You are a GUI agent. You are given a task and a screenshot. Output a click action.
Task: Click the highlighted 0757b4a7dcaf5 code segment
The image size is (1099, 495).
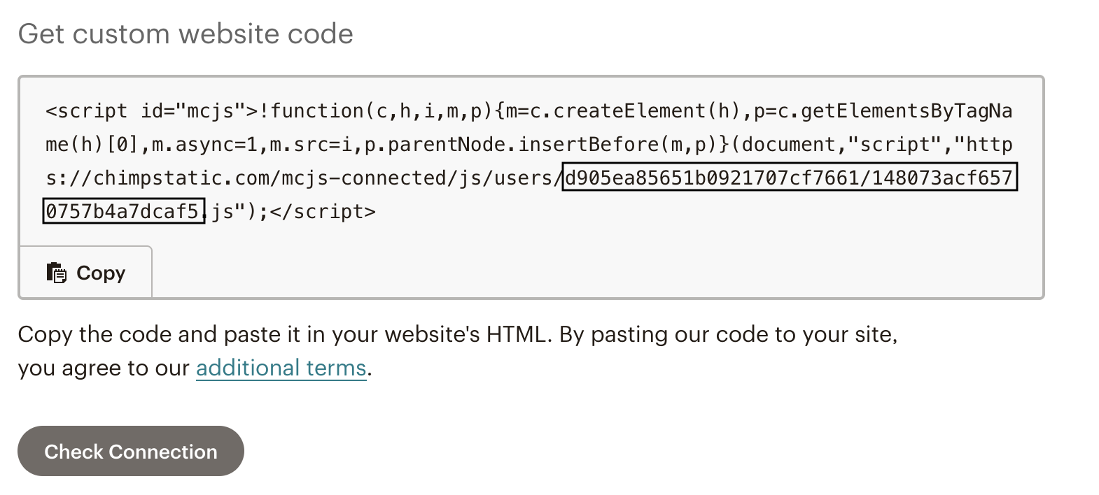point(123,211)
